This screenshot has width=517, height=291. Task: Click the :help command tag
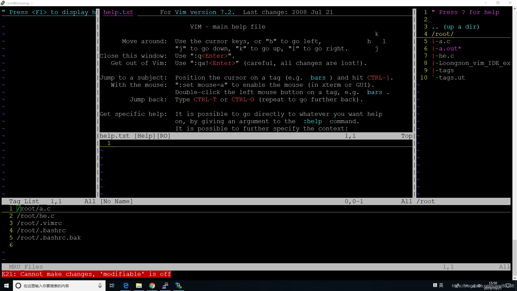[312, 121]
